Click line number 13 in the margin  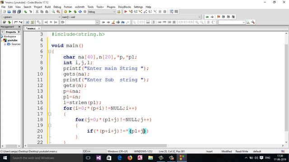click(40, 91)
